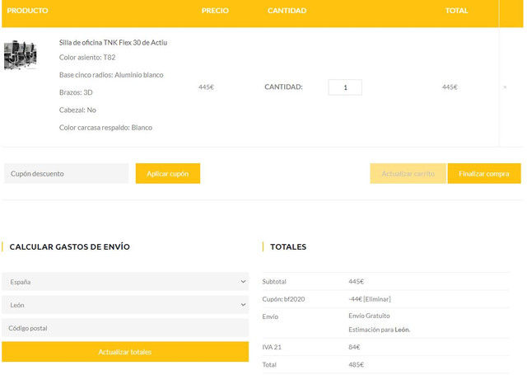Screen dimensions: 527x375
Task: Select the Color carcasa respaldo: Blanco text
Action: [105, 128]
